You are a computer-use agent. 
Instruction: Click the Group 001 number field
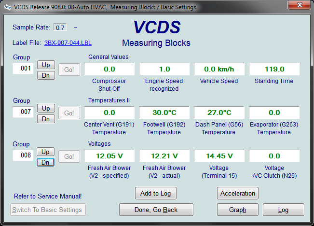23,69
